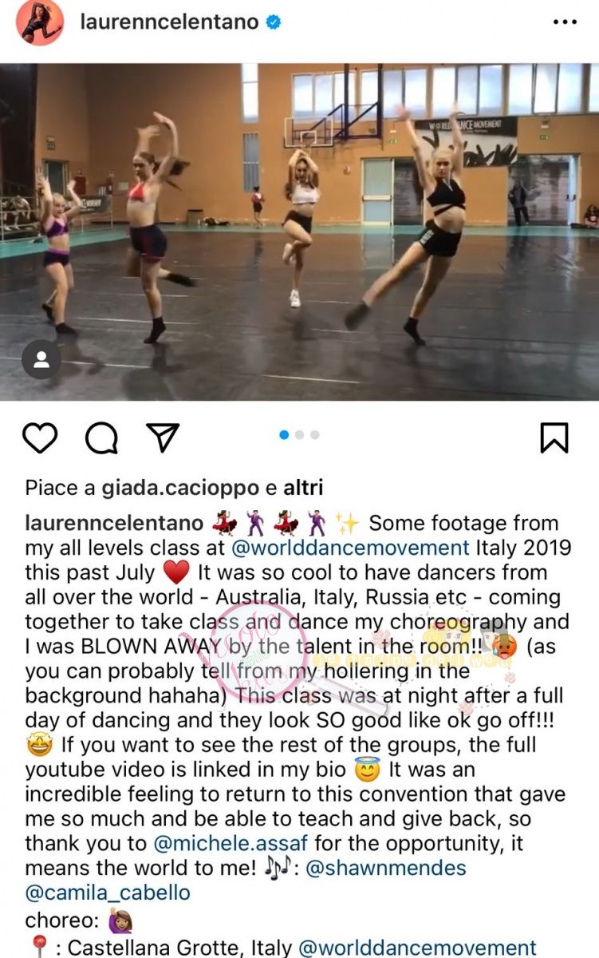Open the laurenncelentano username in the header
599x958 pixels.
[169, 22]
